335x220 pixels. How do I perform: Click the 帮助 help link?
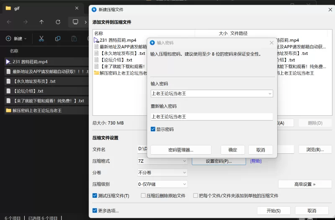pyautogui.click(x=256, y=161)
